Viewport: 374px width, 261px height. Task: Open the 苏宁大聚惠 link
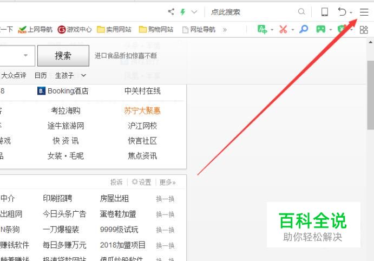coord(142,110)
